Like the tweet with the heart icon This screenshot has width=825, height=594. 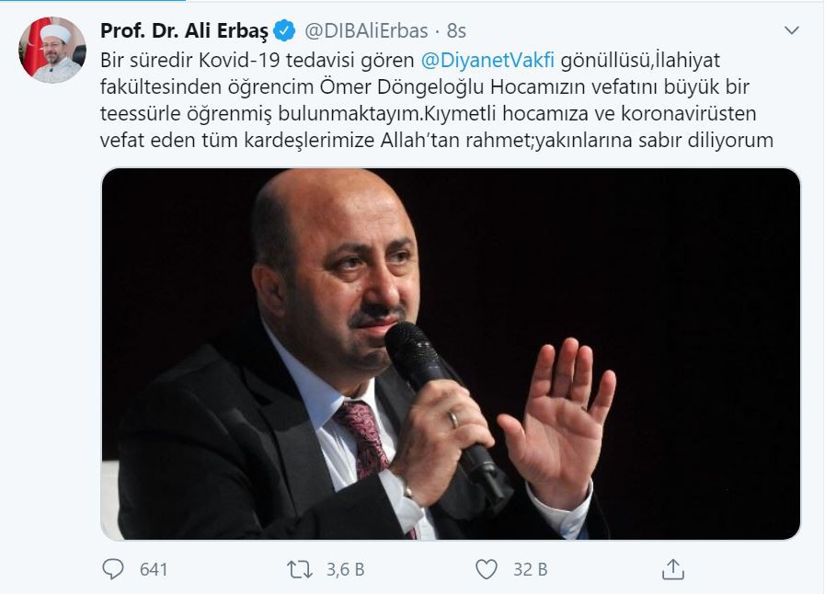pyautogui.click(x=487, y=569)
